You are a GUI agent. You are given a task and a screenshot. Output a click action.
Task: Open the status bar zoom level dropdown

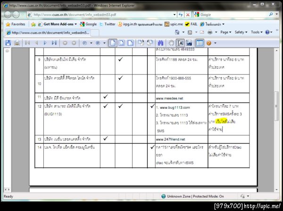pyautogui.click(x=248, y=196)
